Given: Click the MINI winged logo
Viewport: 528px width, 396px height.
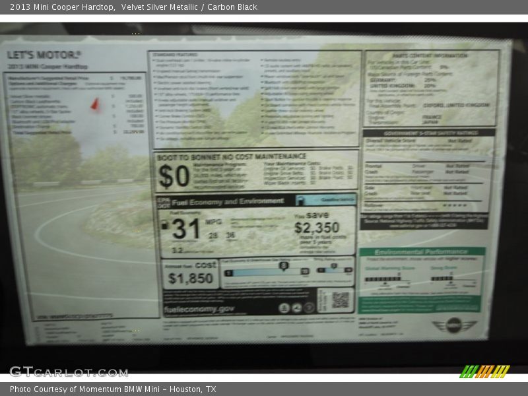Looking at the screenshot, I should [x=453, y=324].
